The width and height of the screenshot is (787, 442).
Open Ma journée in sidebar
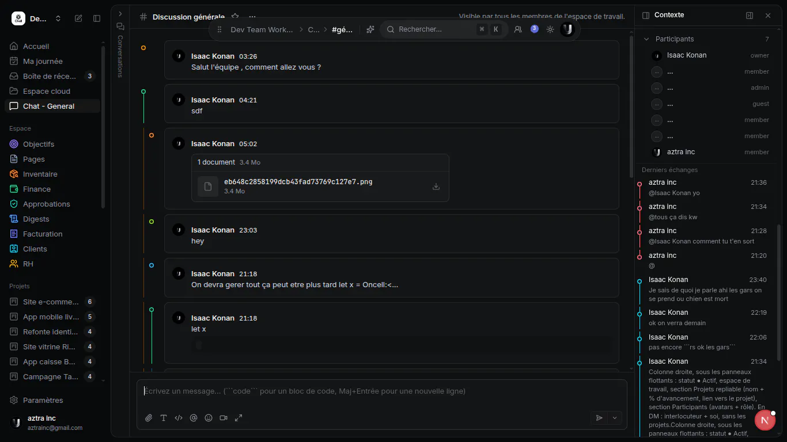52,61
